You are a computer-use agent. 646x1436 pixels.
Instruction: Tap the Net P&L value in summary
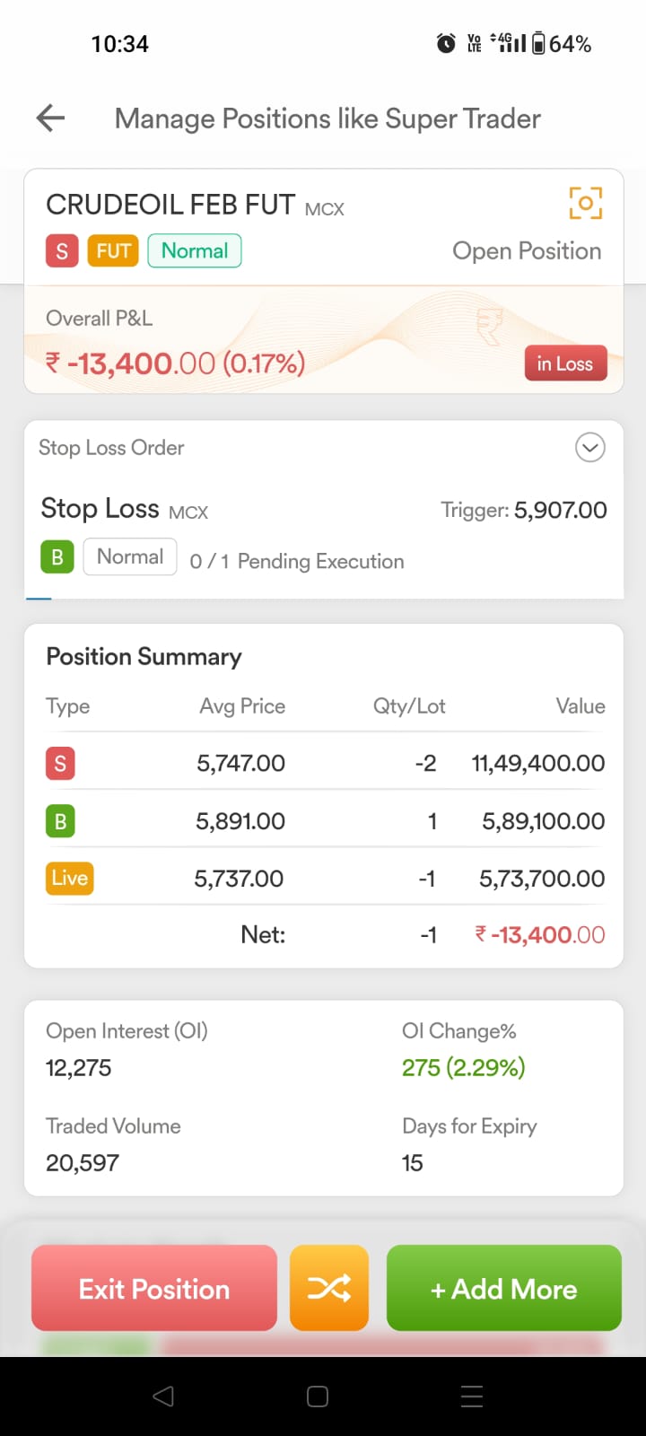tap(540, 935)
